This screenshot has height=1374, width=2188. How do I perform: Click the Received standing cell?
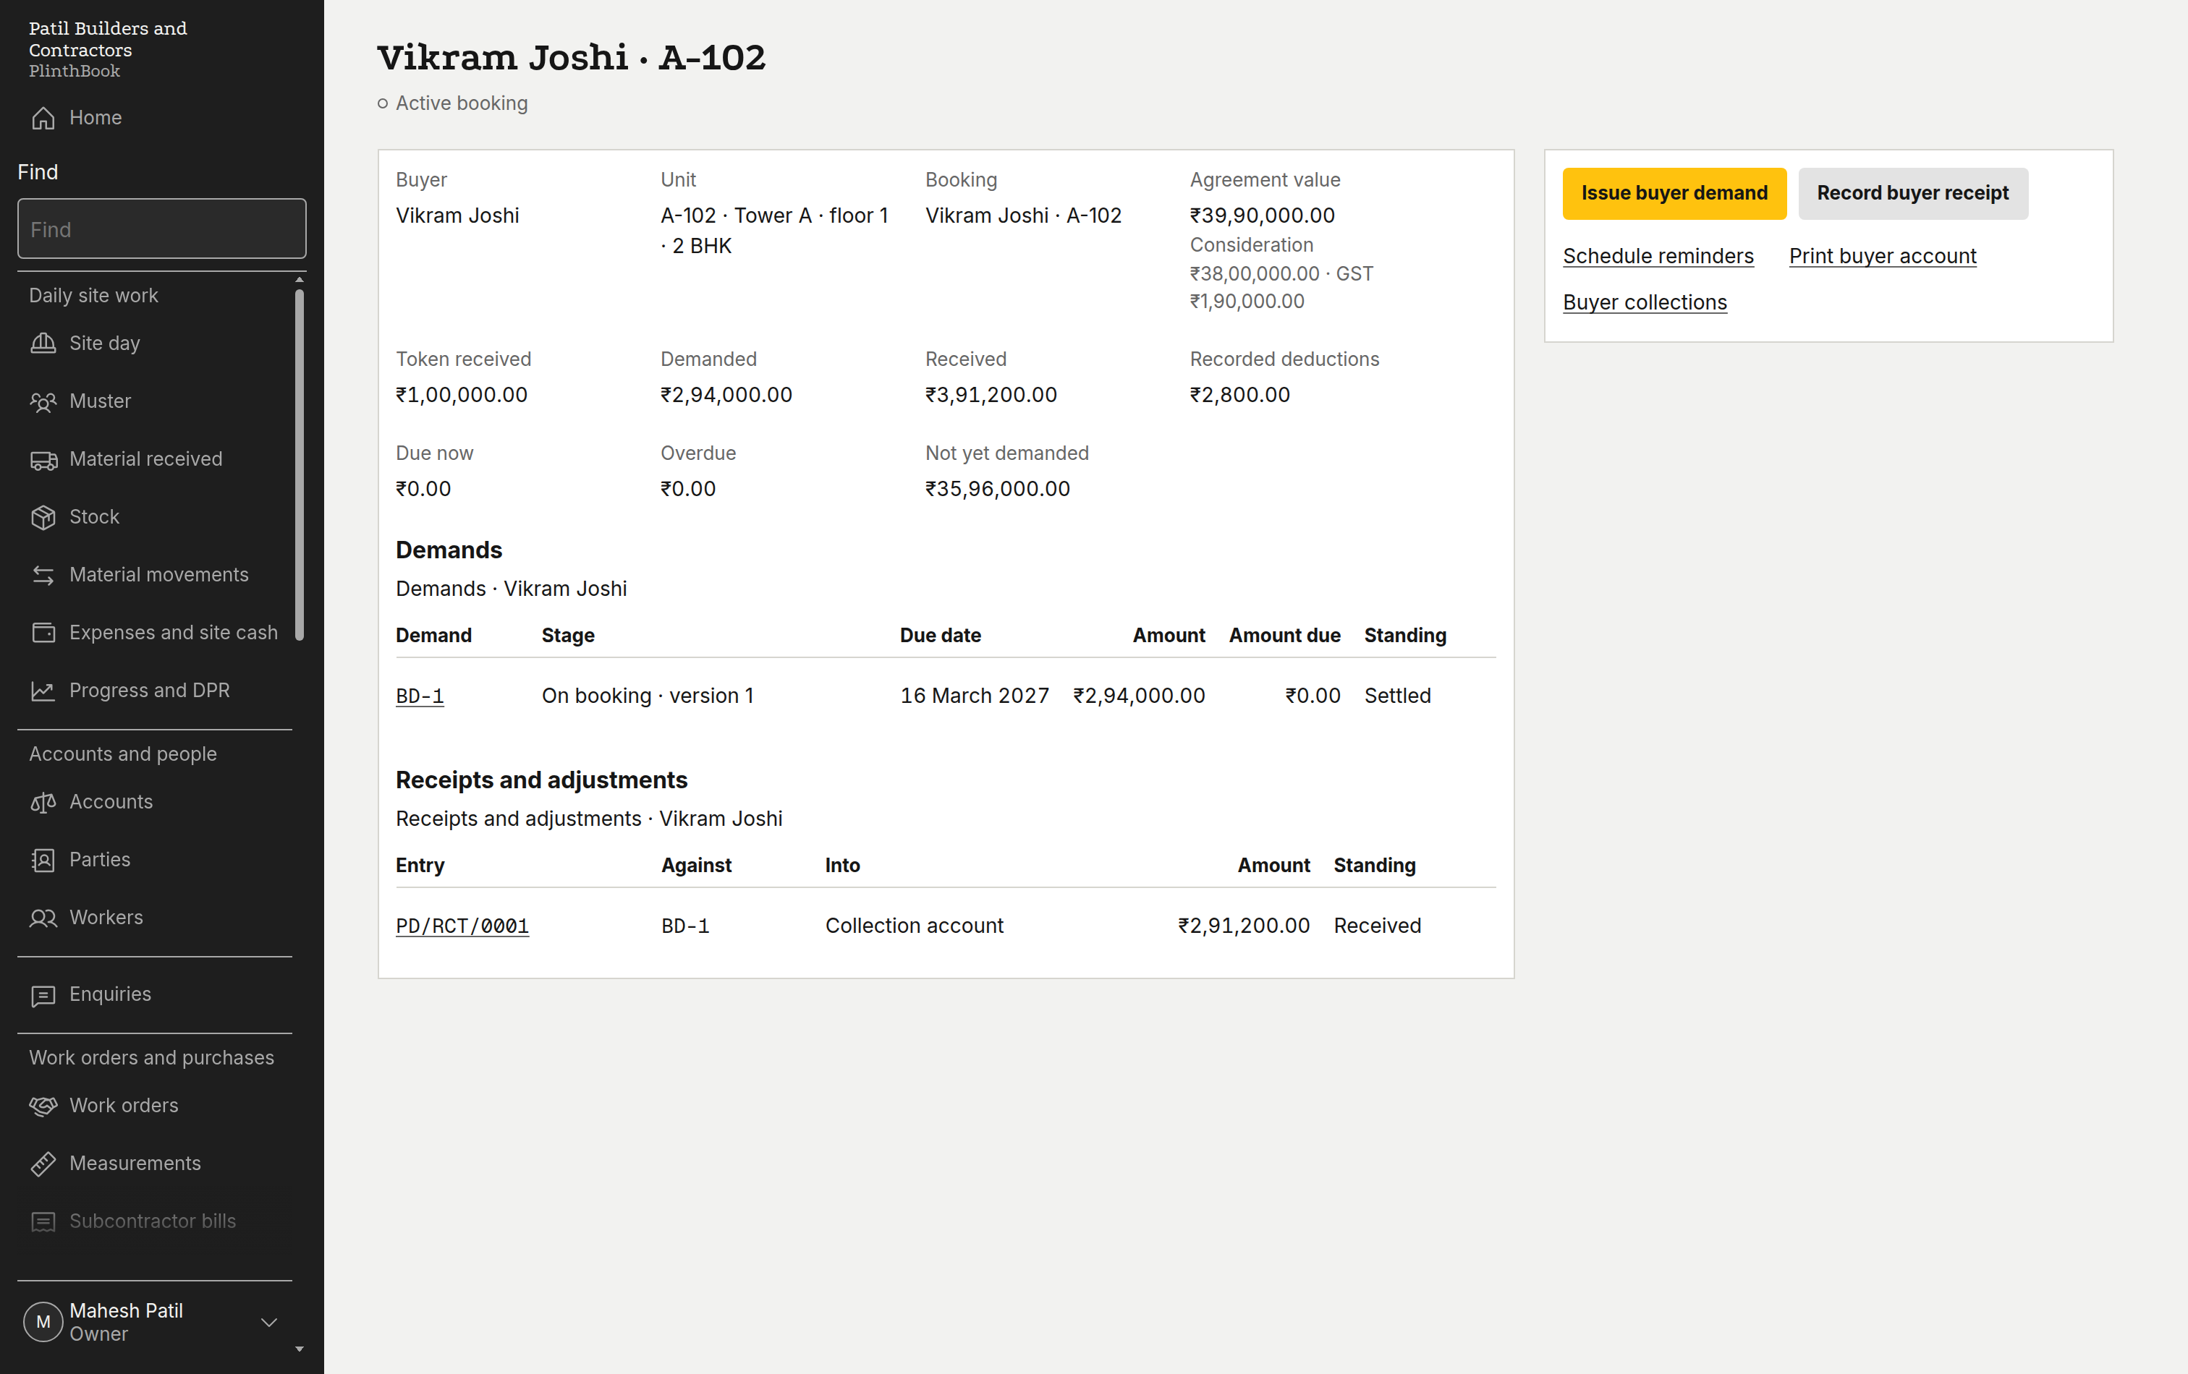pyautogui.click(x=1378, y=926)
